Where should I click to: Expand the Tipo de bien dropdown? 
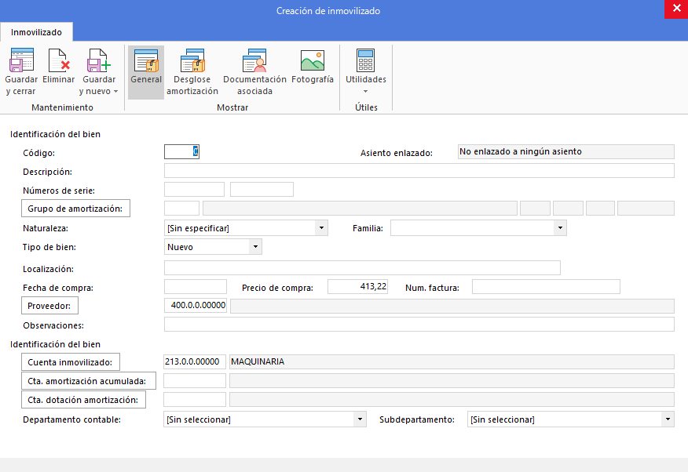click(255, 247)
